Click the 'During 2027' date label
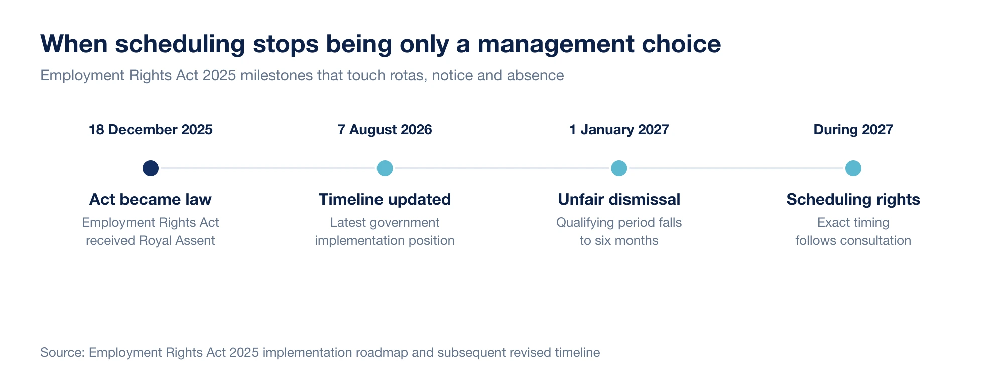This screenshot has width=1004, height=381. 853,130
